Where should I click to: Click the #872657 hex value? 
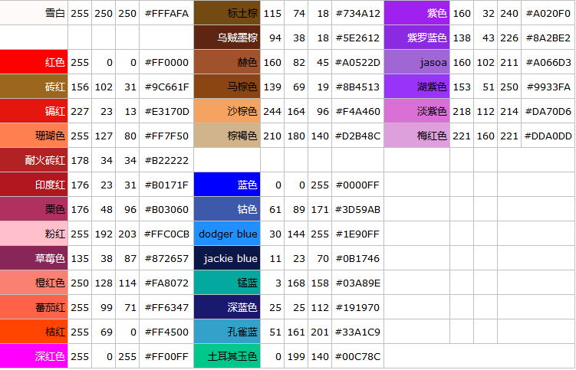coord(166,259)
